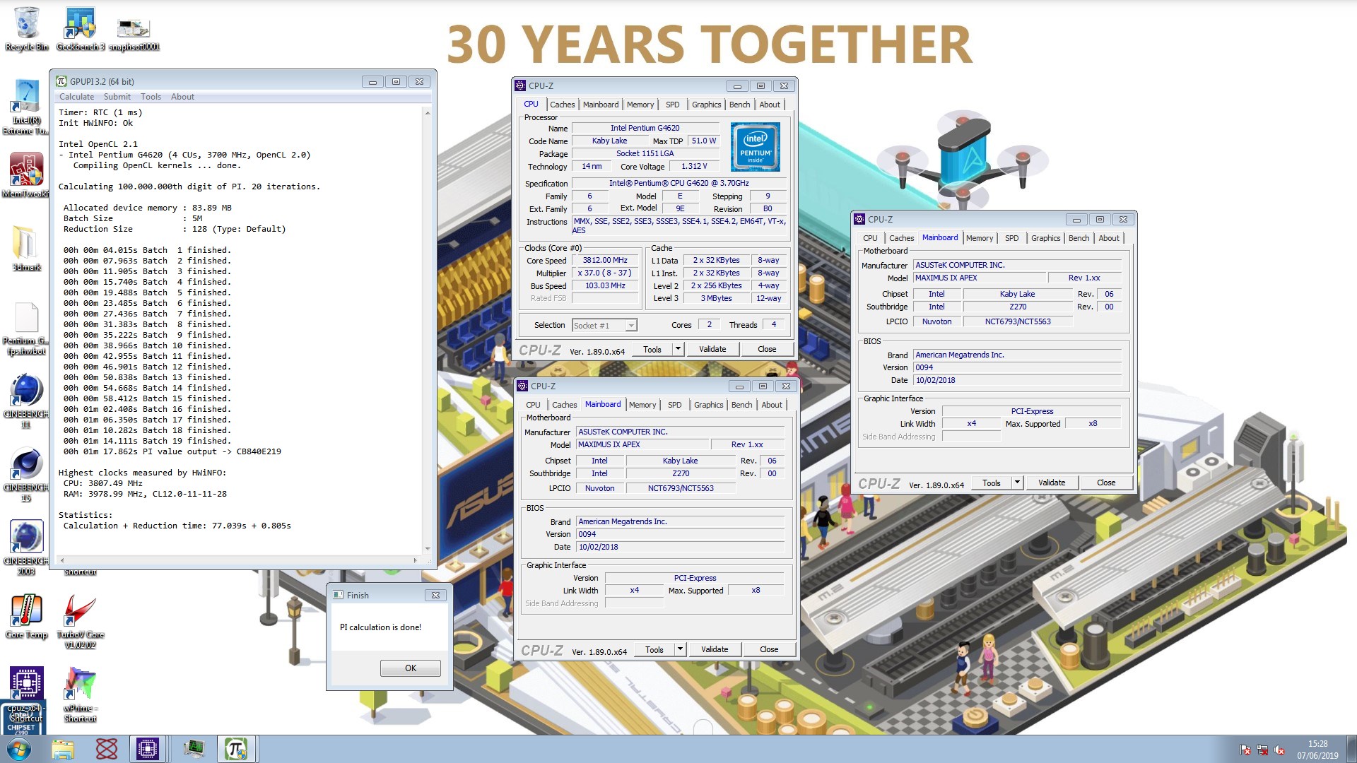Open the Core Temp desktop shortcut
This screenshot has width=1357, height=763.
26,616
